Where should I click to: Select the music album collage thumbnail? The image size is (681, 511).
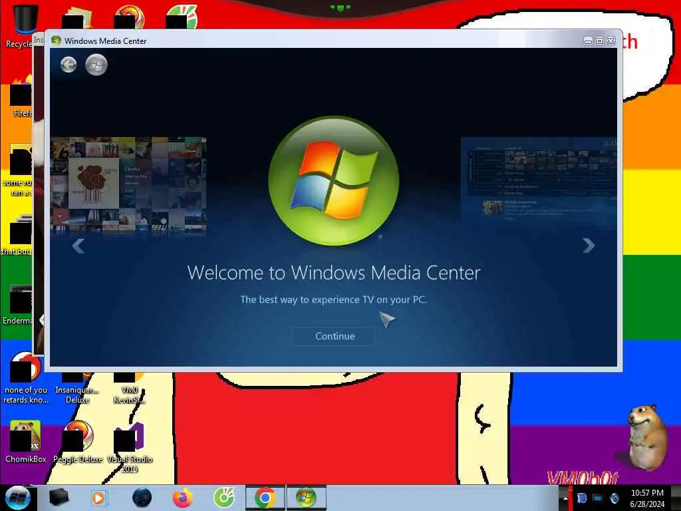tap(128, 186)
